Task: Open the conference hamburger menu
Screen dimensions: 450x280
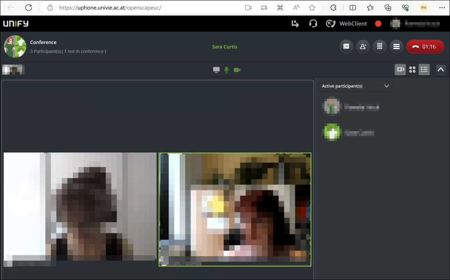Action: pyautogui.click(x=396, y=46)
